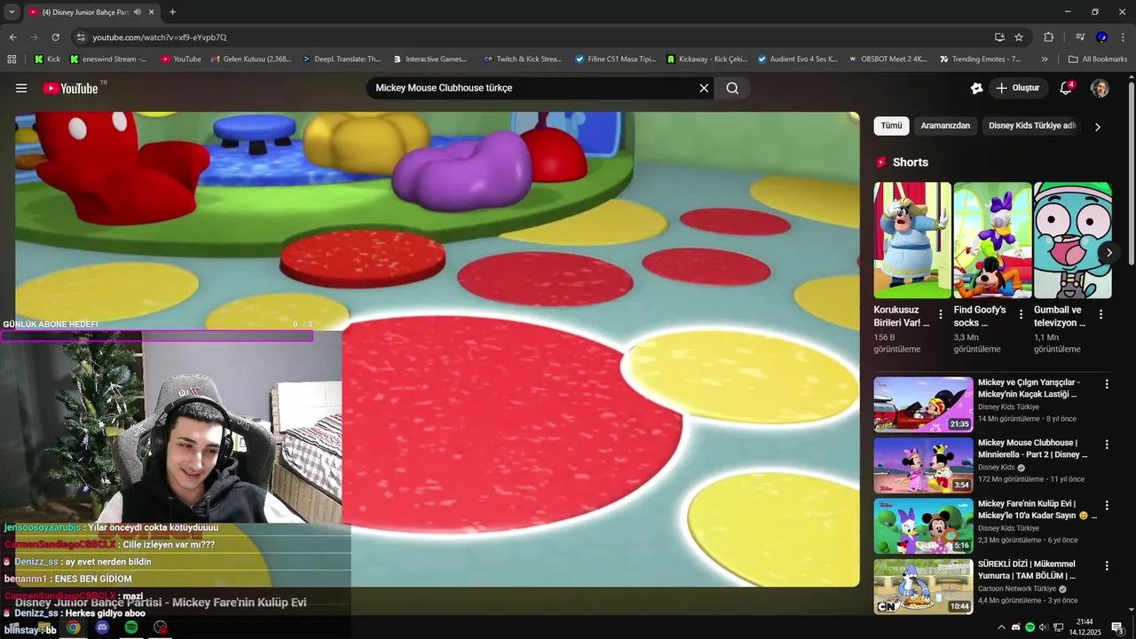Close the Disney Junior Bahçe Partisi tab
1136x639 pixels.
(151, 12)
